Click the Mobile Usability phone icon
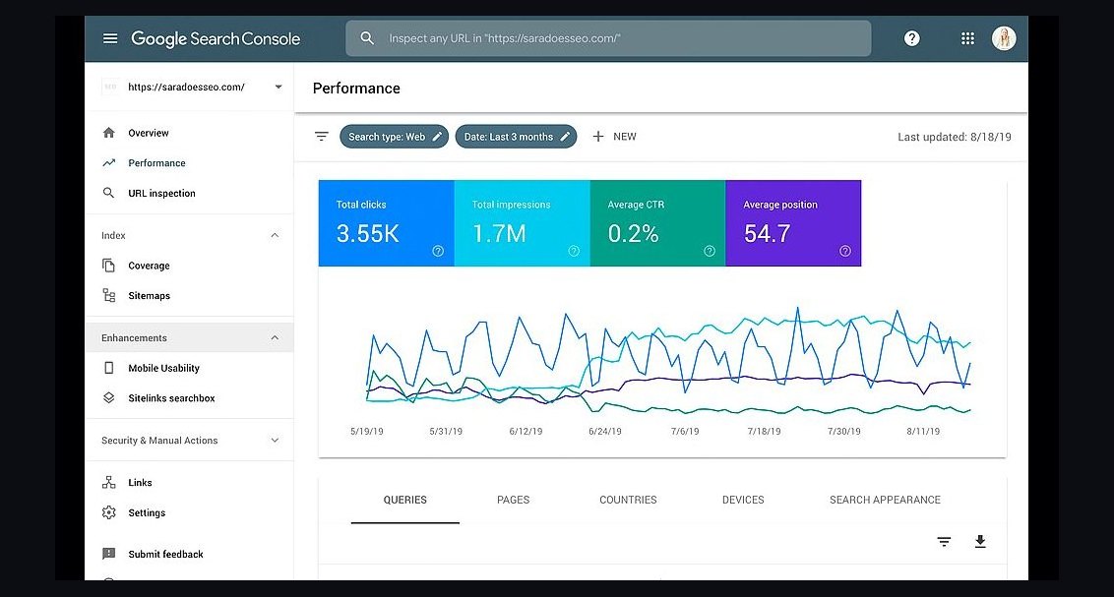The width and height of the screenshot is (1114, 597). click(x=108, y=368)
